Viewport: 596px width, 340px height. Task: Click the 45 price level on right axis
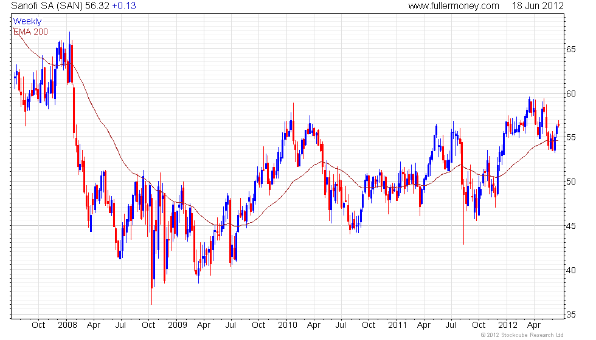pos(570,226)
